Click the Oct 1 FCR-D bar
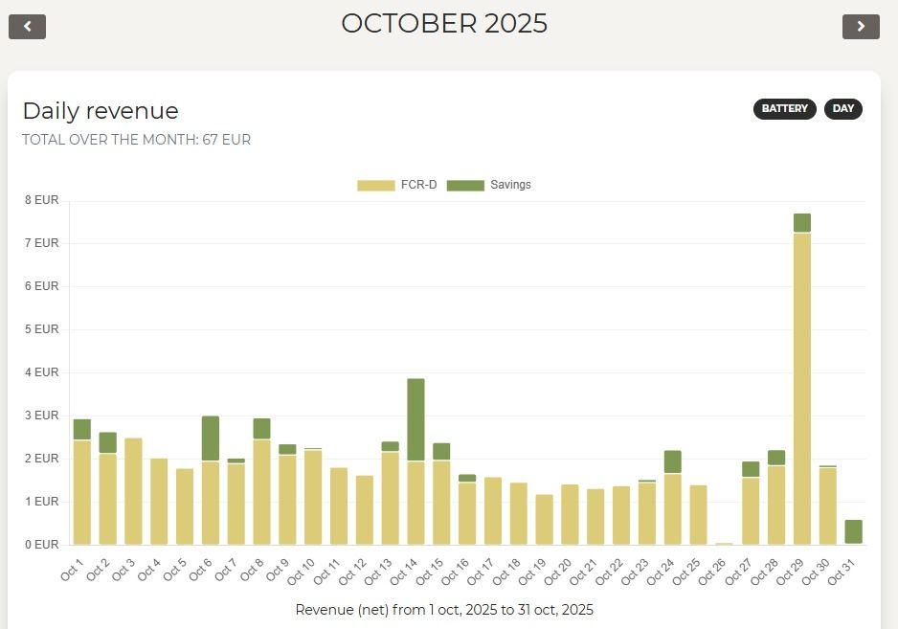This screenshot has width=898, height=629. [82, 492]
